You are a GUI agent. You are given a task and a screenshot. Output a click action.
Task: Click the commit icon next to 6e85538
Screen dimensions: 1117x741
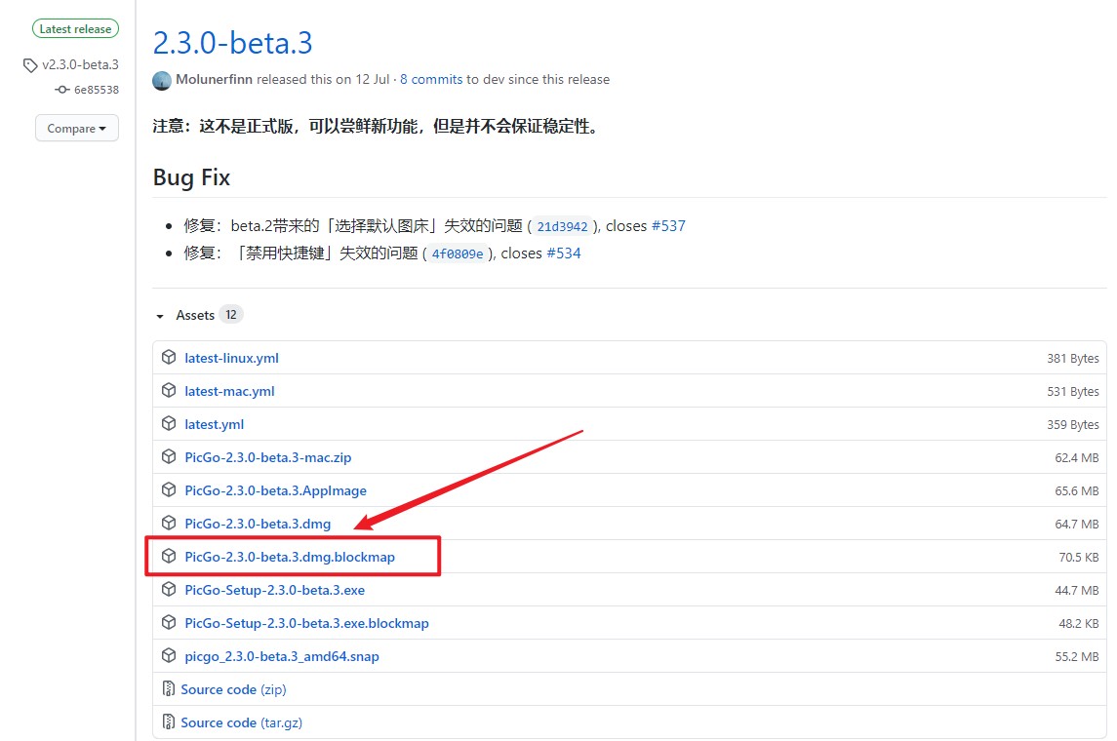click(62, 90)
